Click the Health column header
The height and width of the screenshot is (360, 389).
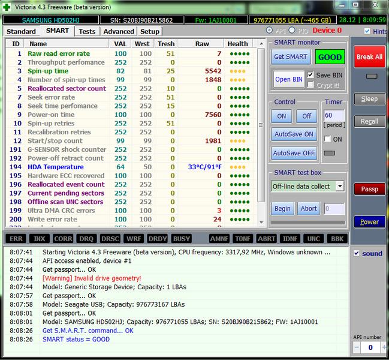pos(238,44)
